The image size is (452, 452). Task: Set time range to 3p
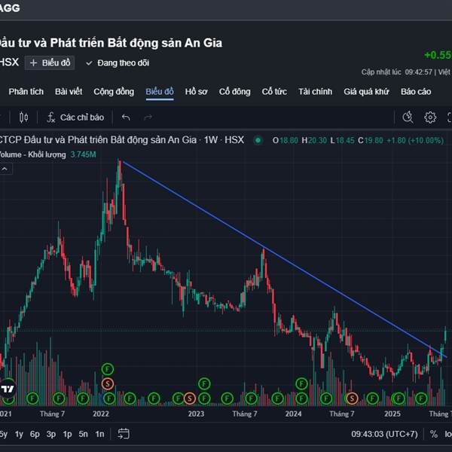[51, 434]
